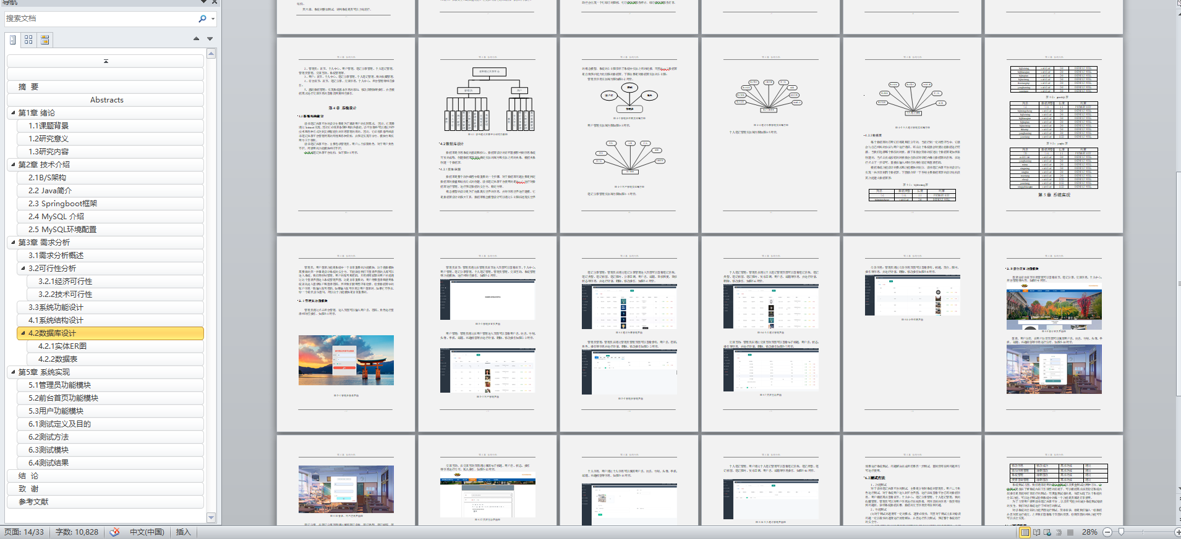The width and height of the screenshot is (1181, 539).
Task: Jump to 2.2 Java简介 heading
Action: (x=110, y=191)
